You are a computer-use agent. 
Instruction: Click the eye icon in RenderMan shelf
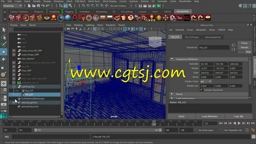[47, 18]
